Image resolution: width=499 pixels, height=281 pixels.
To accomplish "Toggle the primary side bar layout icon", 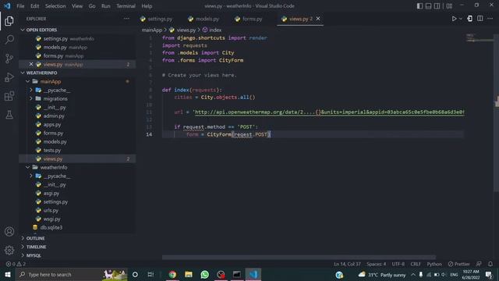I will (419, 6).
